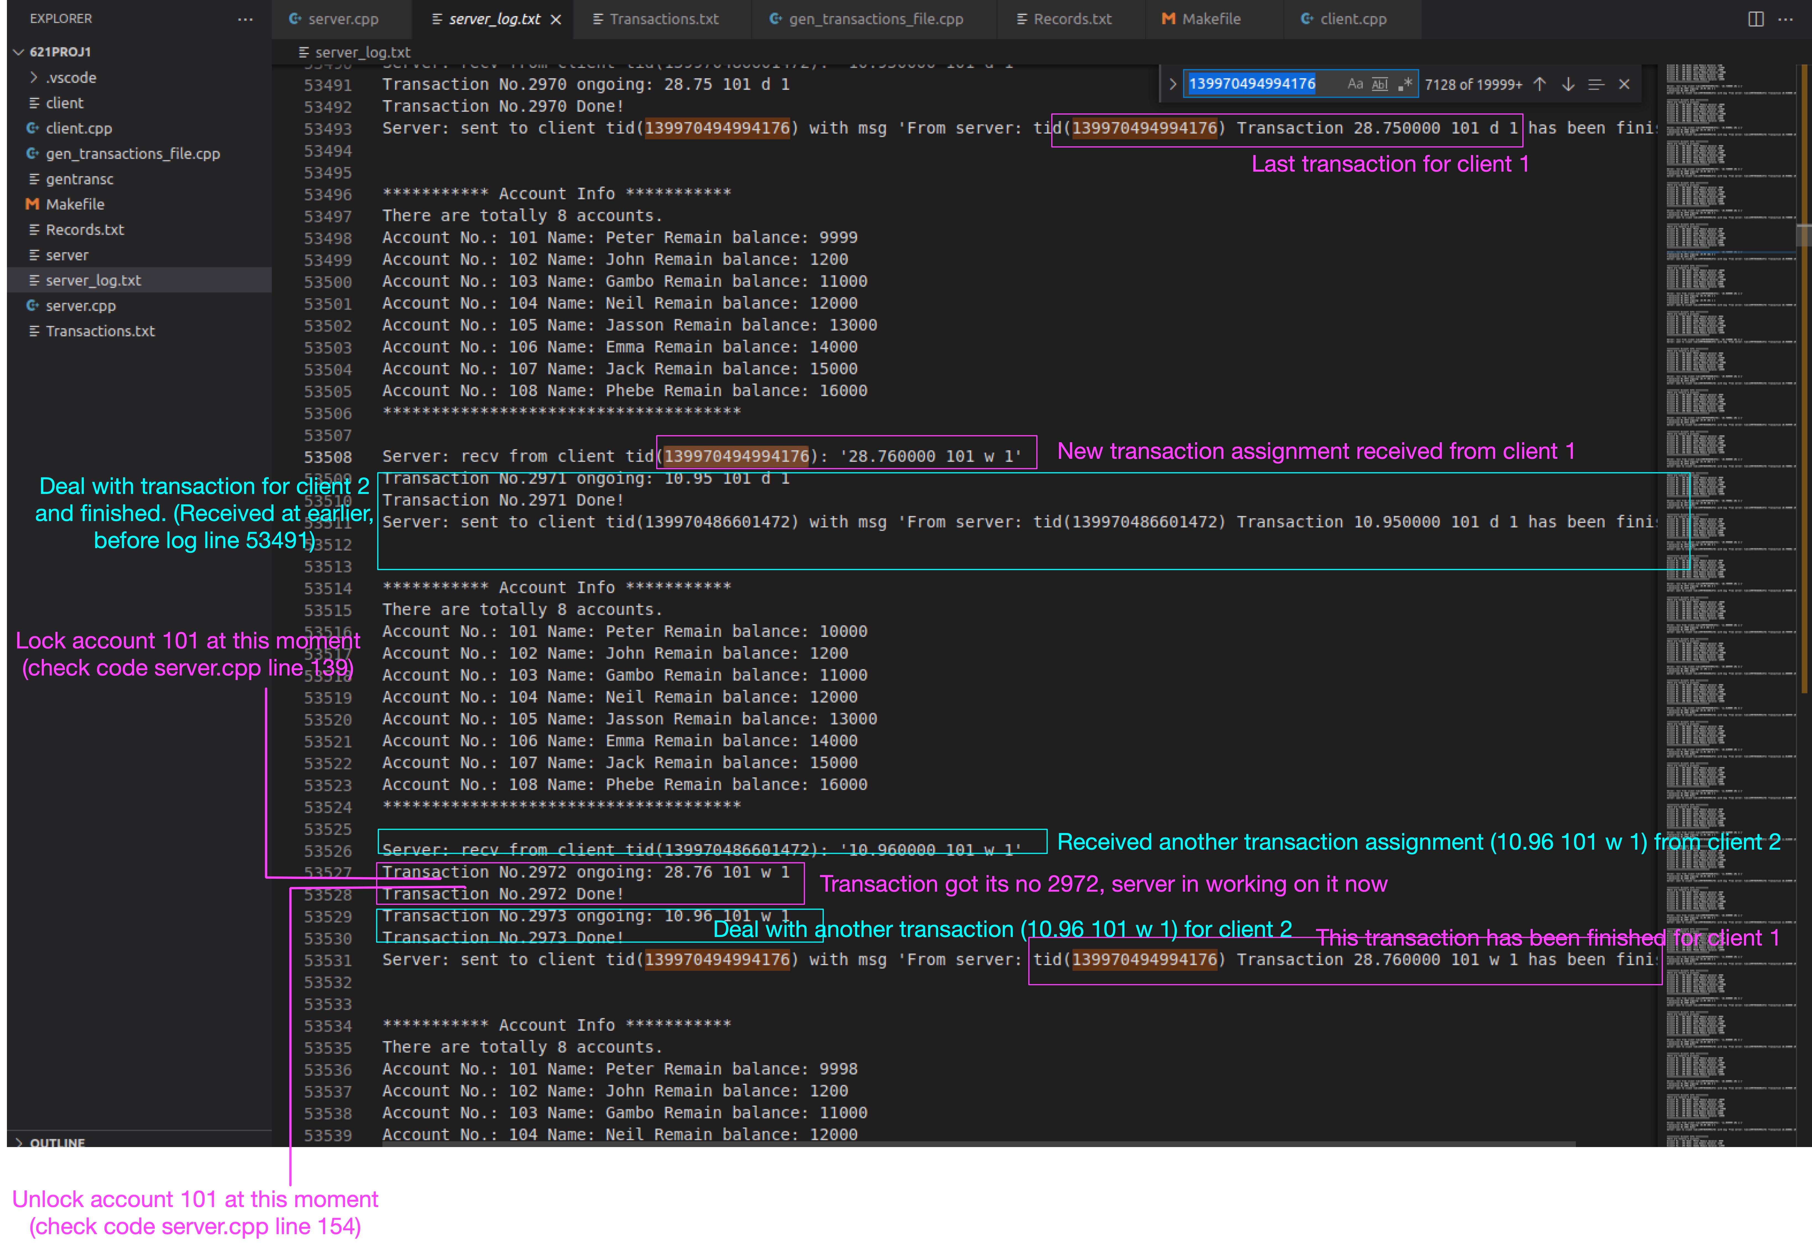The height and width of the screenshot is (1246, 1812).
Task: Click 'There are totally 8 accounts.' on line 53497
Action: [x=522, y=216]
